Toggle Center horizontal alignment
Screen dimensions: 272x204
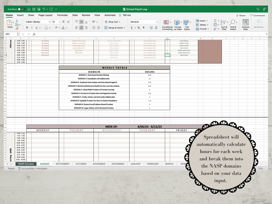click(x=81, y=28)
